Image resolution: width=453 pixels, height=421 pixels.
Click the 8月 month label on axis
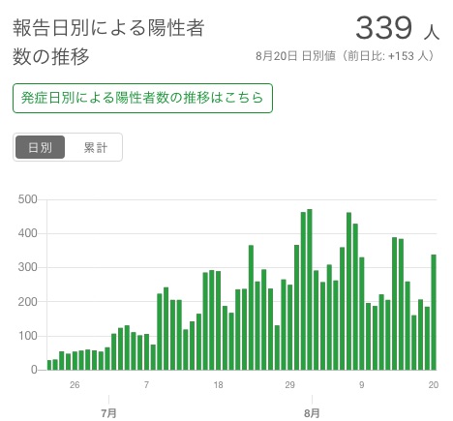pyautogui.click(x=312, y=413)
